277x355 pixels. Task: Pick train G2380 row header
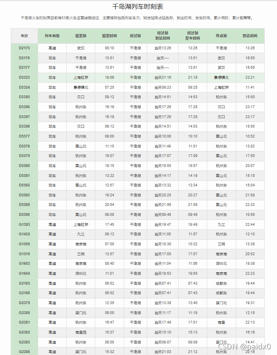click(x=24, y=313)
